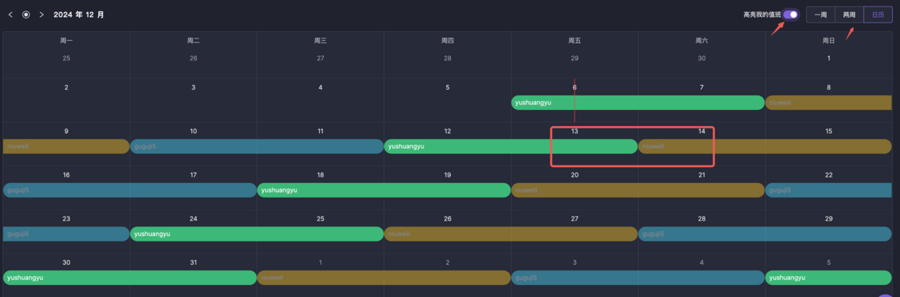Screen dimensions: 900x297
Task: Select date 19 in the calendar
Action: click(448, 175)
